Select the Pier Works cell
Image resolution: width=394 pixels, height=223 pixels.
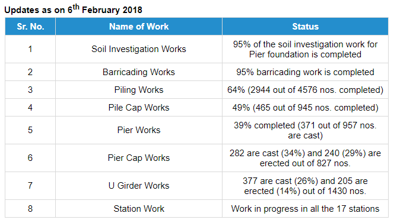(x=139, y=130)
